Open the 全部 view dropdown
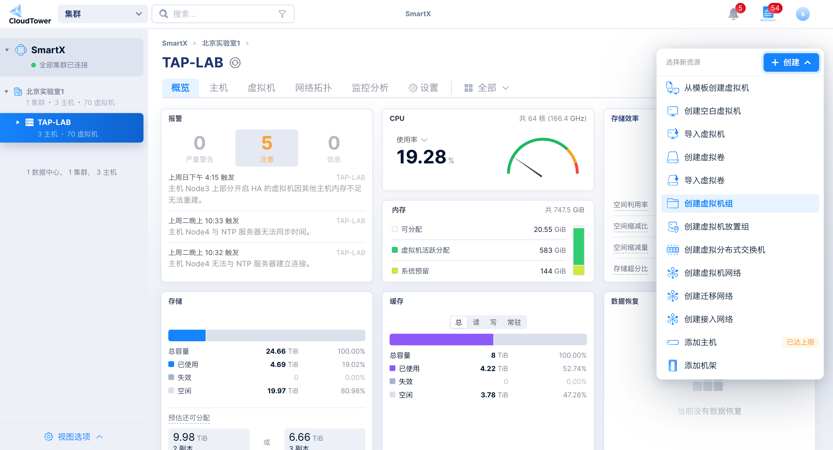 (x=486, y=88)
